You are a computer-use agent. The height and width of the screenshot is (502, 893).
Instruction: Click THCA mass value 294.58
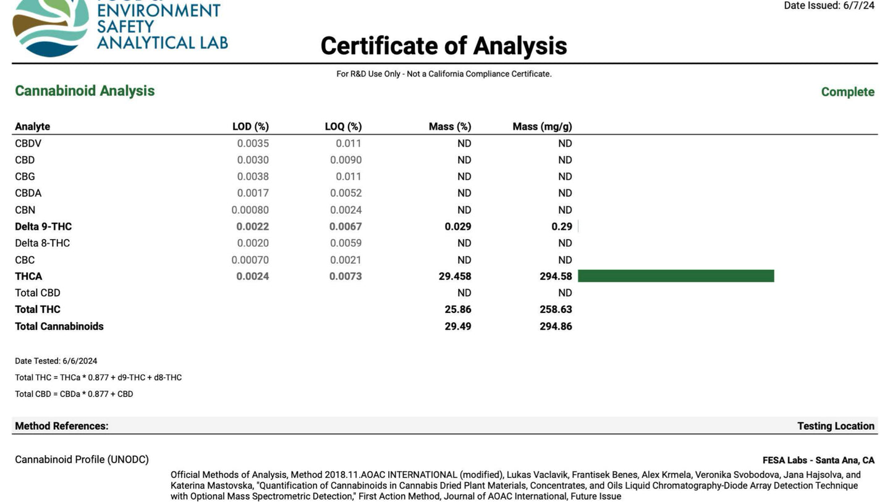pos(556,277)
